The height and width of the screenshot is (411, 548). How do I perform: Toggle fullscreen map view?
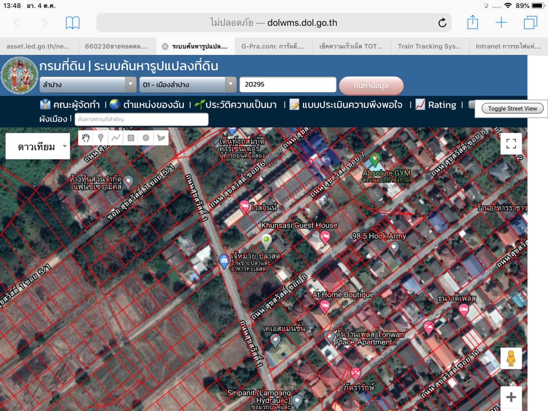coord(511,144)
